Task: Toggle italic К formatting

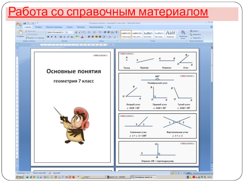Action: coord(52,37)
